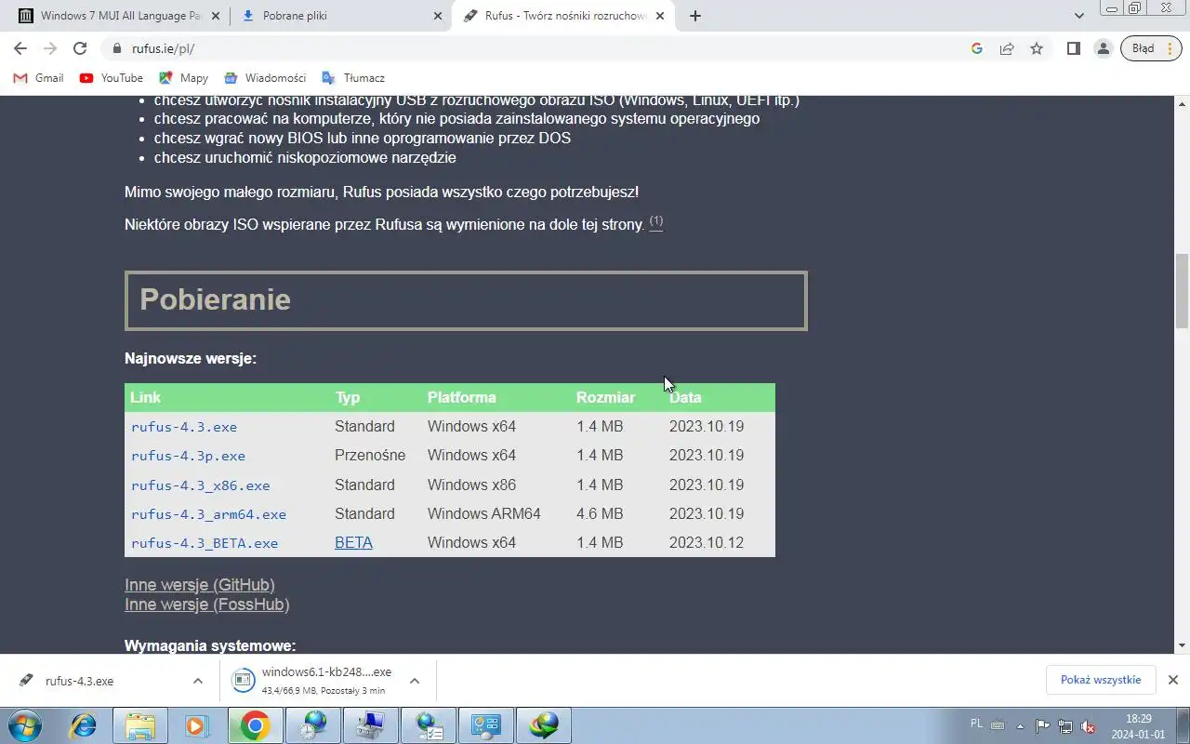Click the BETA type link
1190x744 pixels.
click(353, 543)
